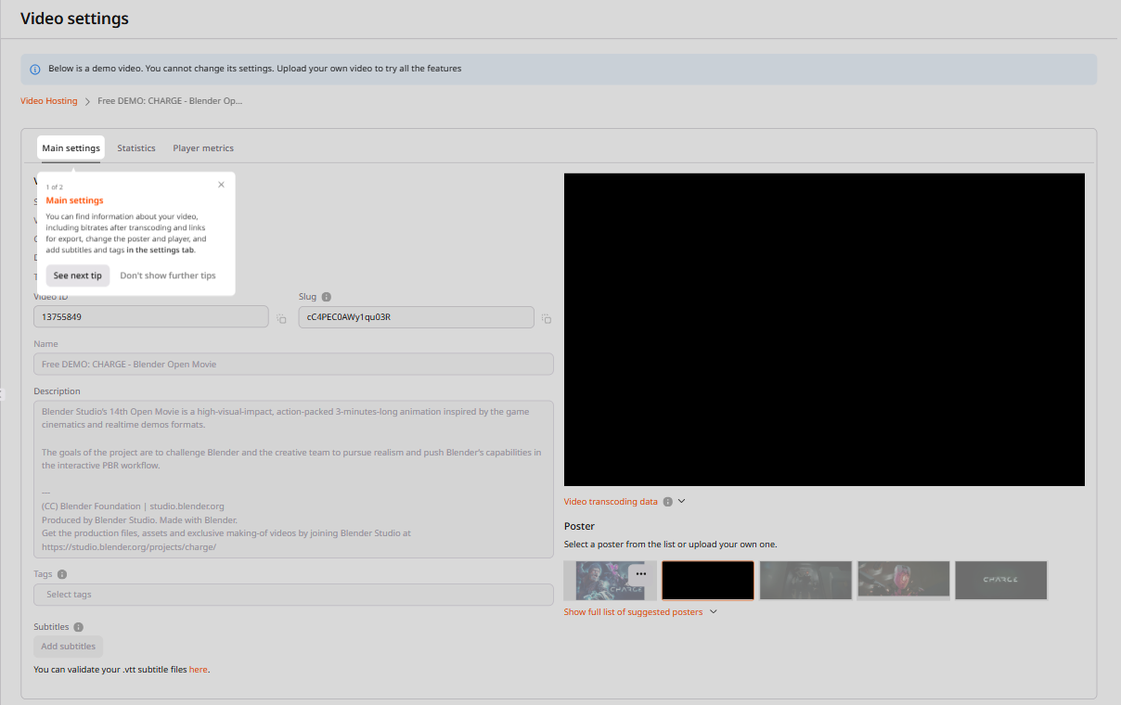Screen dimensions: 1121x705
Task: Open the subtitle validator 'here' link
Action: pyautogui.click(x=198, y=670)
